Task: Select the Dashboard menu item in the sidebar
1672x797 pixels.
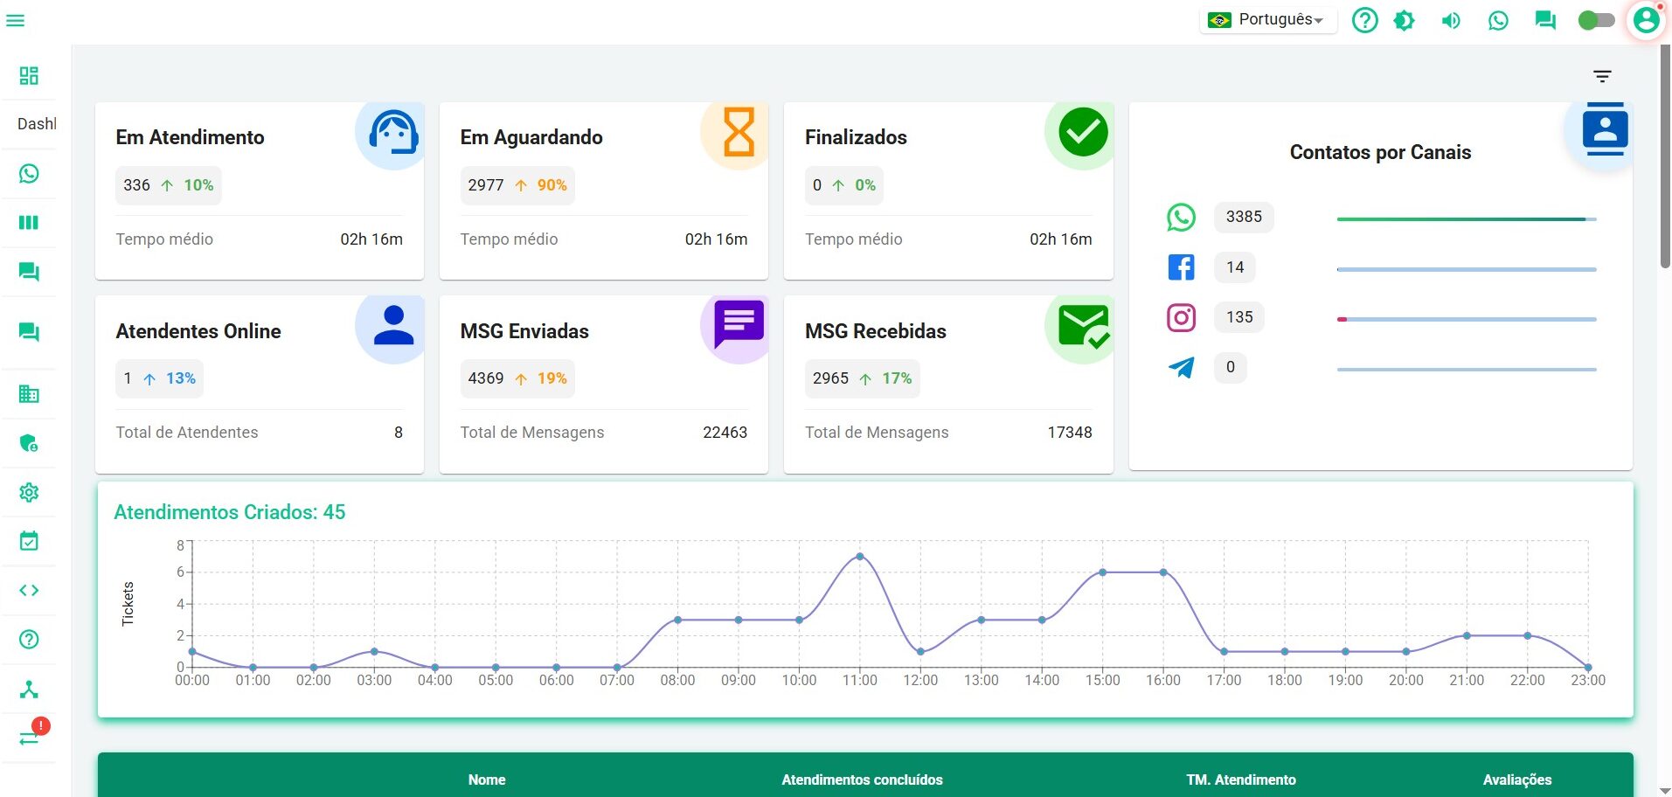Action: (29, 76)
